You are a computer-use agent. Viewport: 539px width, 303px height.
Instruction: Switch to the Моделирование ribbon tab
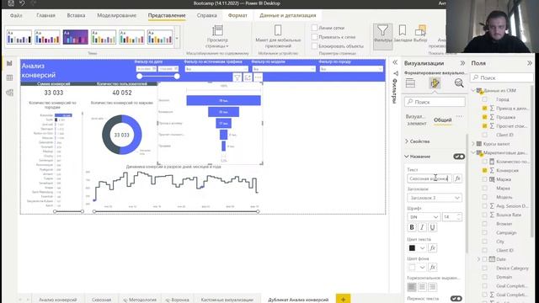pos(116,15)
